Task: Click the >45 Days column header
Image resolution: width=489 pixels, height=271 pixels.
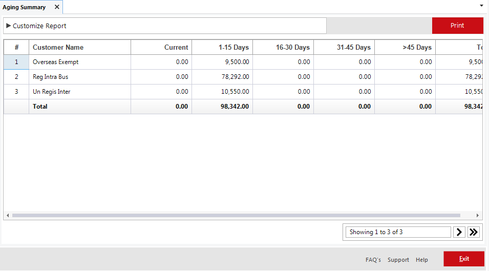Action: (x=405, y=48)
